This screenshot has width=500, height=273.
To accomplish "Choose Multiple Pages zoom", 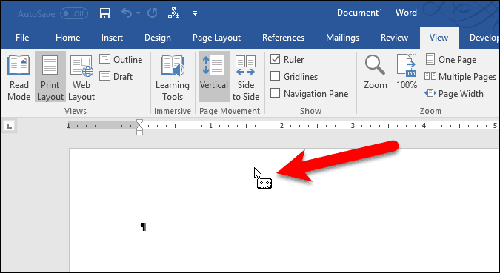I will tap(461, 76).
